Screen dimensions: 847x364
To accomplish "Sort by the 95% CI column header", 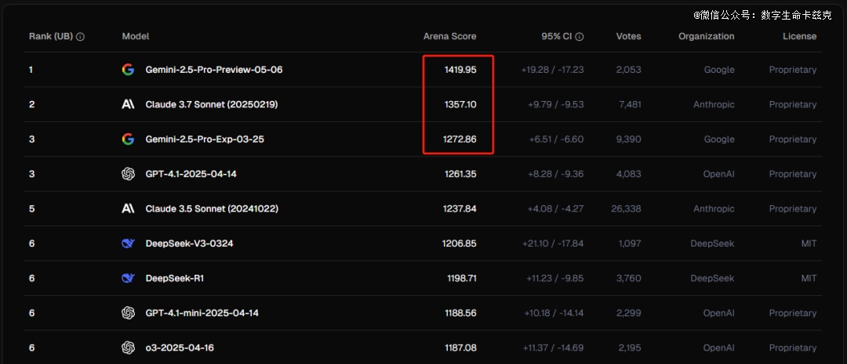I will coord(556,37).
